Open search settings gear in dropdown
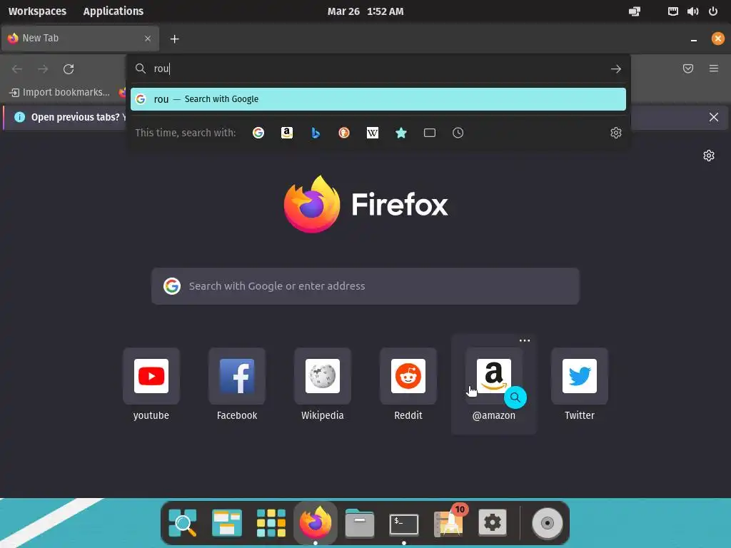731x548 pixels. click(616, 133)
